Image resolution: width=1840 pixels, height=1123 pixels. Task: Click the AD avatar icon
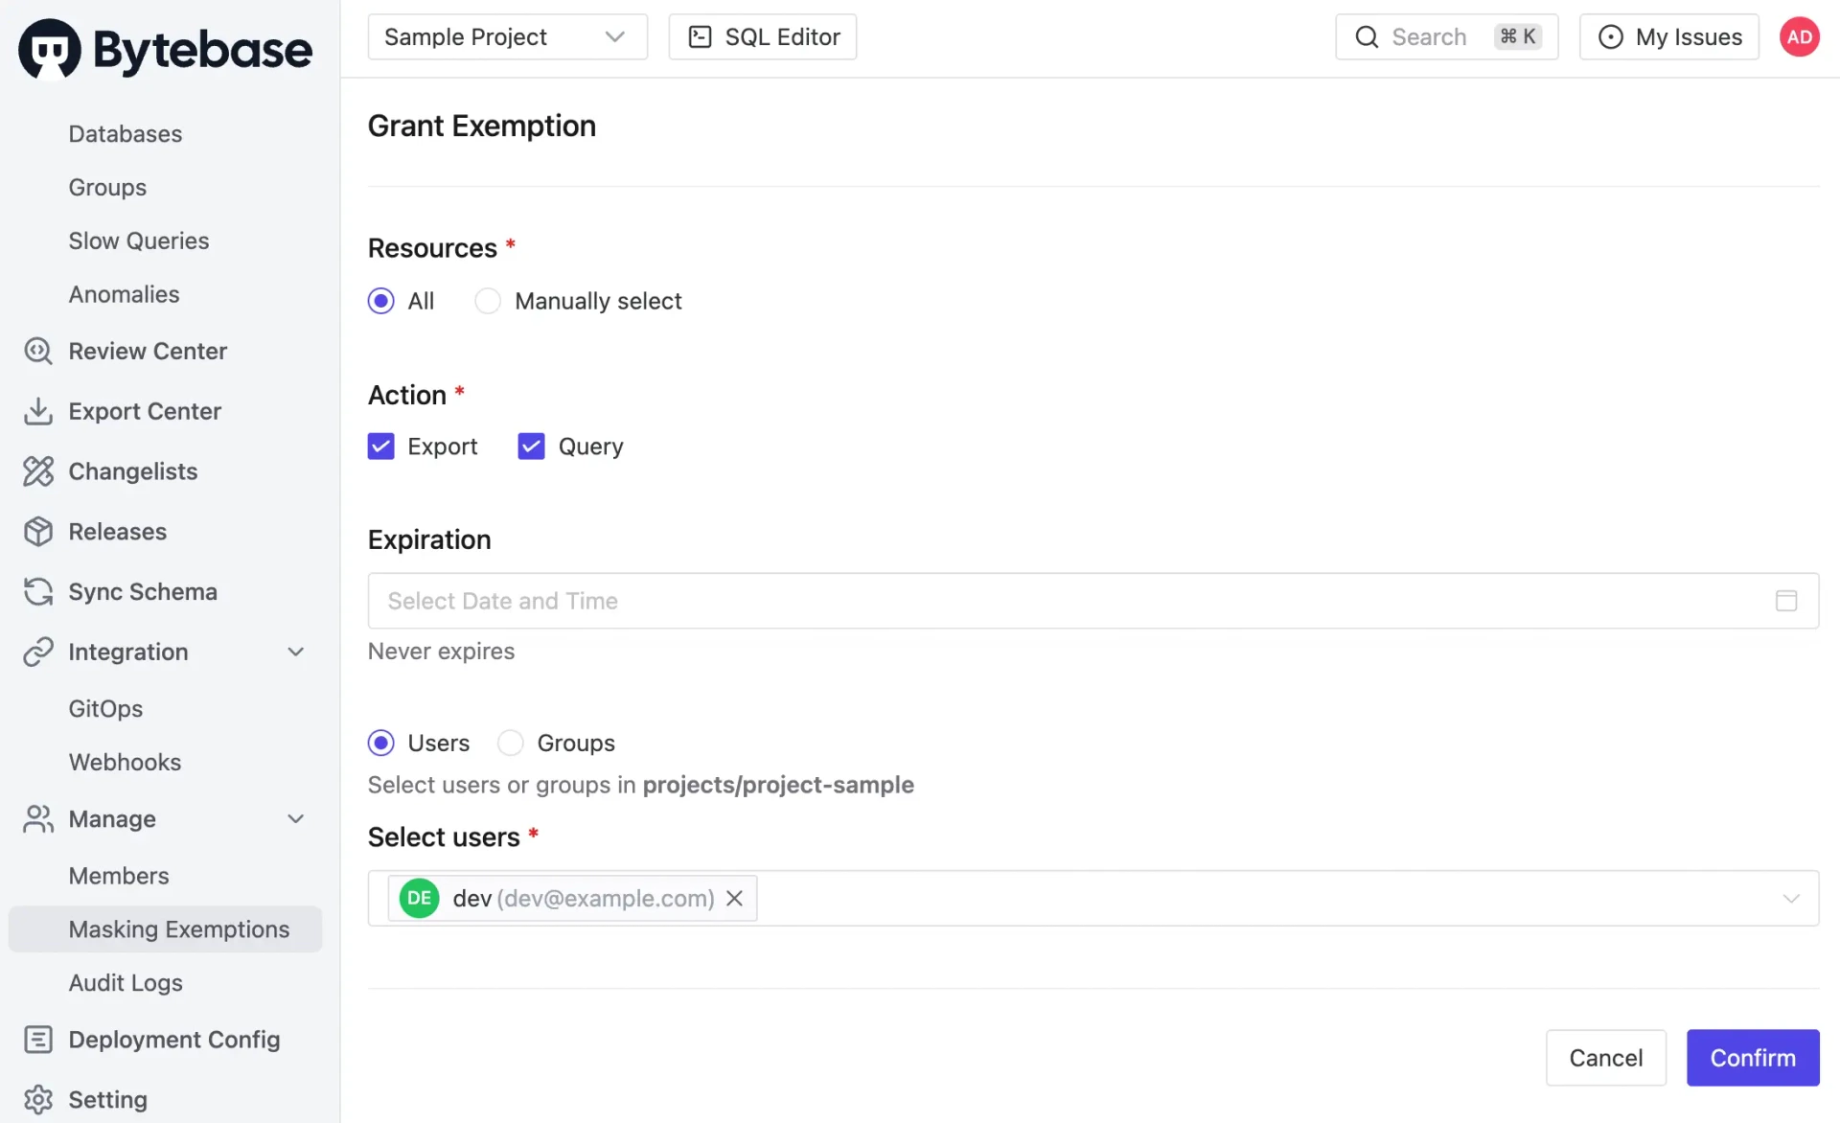1799,36
